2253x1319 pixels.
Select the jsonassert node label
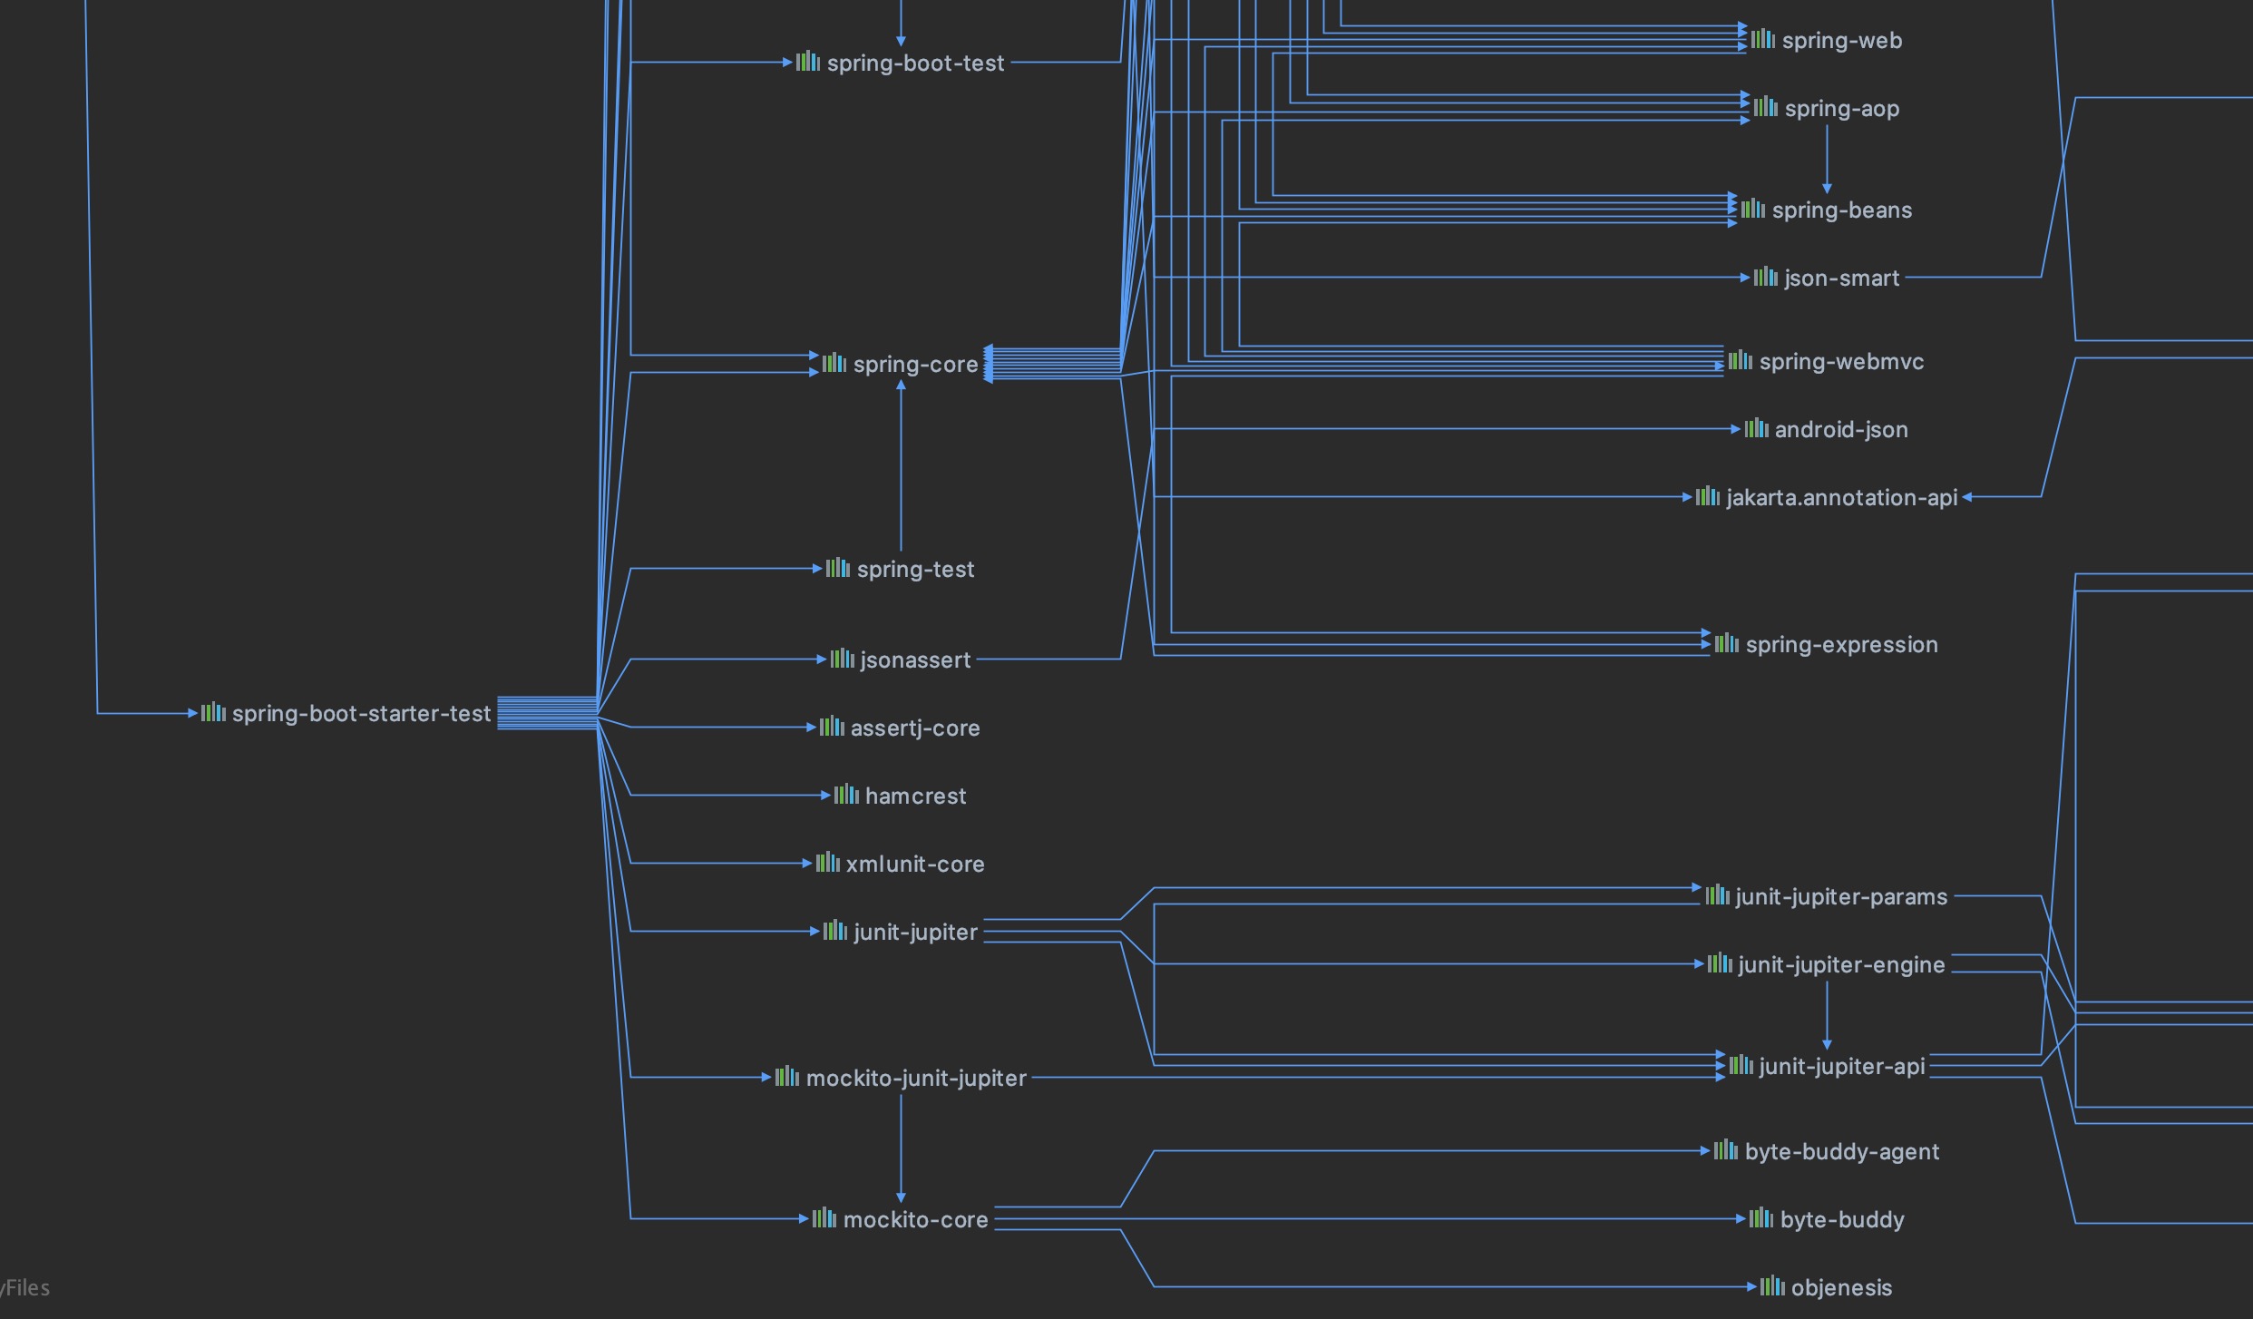coord(915,659)
